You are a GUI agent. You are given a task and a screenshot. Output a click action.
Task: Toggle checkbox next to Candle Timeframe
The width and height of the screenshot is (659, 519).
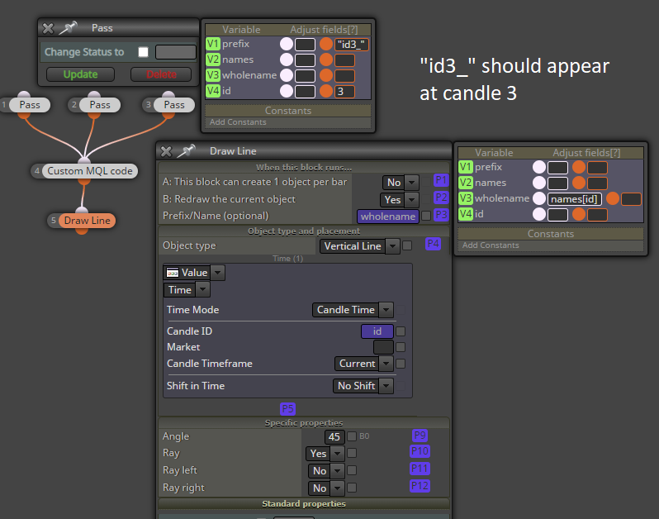401,364
